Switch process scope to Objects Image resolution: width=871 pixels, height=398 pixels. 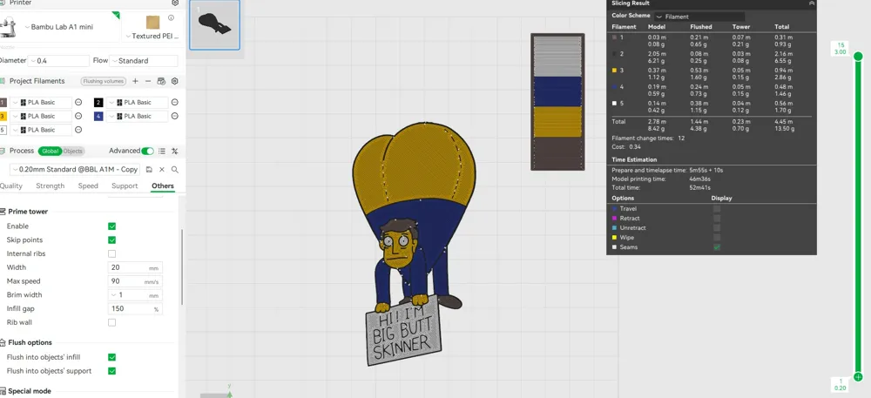tap(73, 151)
